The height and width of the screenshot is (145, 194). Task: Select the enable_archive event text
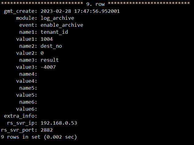point(62,25)
